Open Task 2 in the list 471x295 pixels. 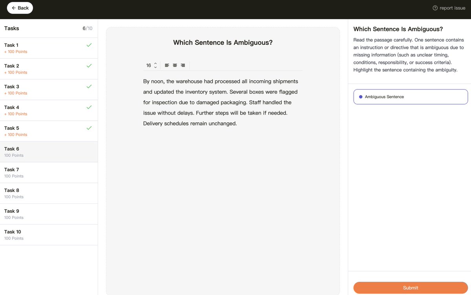coord(49,69)
